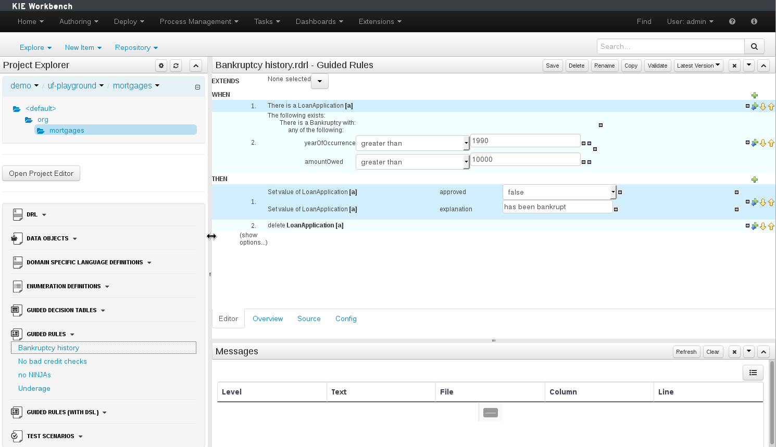
Task: Remove the delete LoanApplication action row
Action: [x=747, y=226]
